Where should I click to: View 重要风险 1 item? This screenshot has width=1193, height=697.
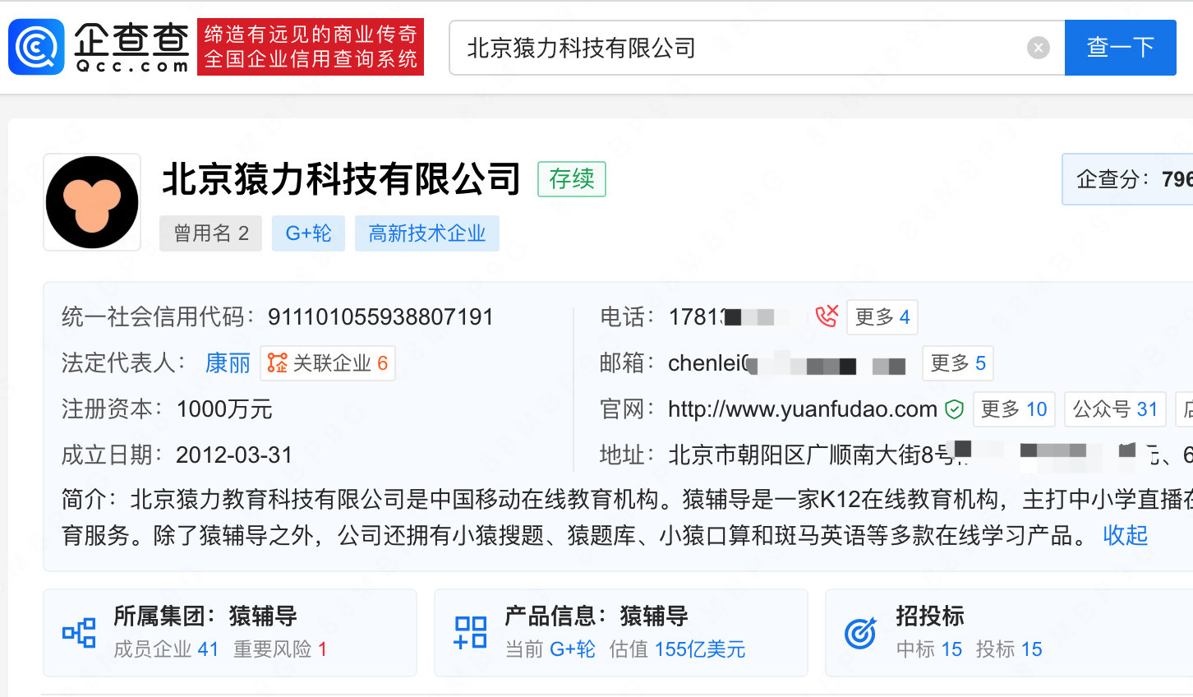pos(280,649)
